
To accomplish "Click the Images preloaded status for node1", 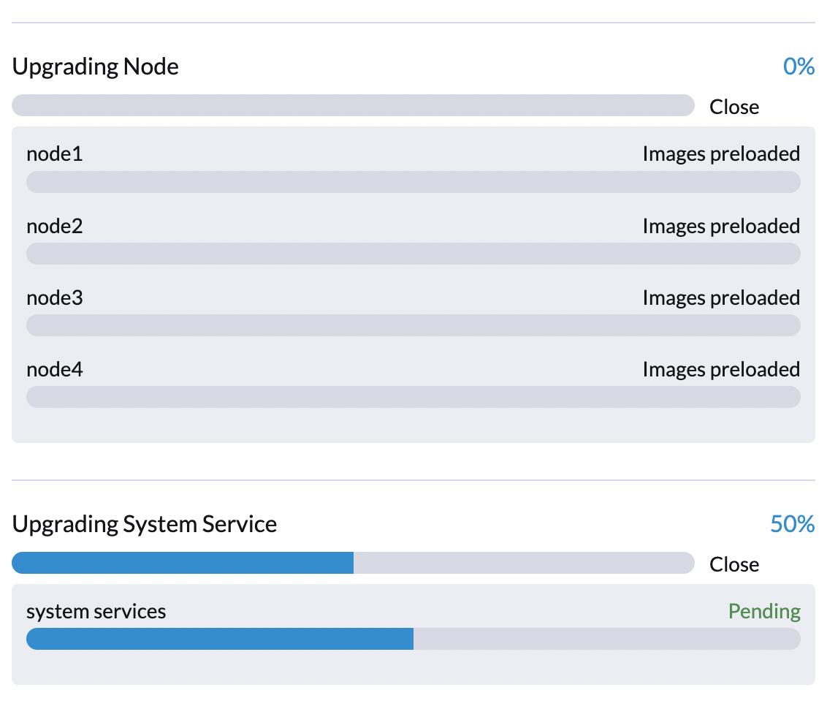I will (x=721, y=154).
